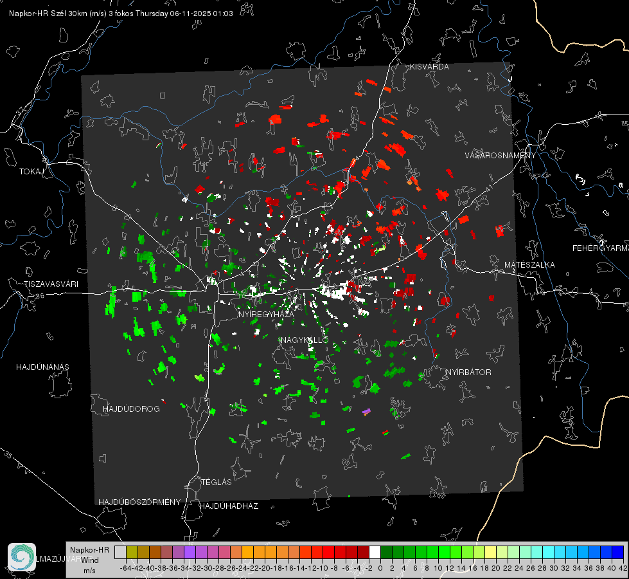Click road number 36 near Tiszavasvári
This screenshot has height=579, width=629.
[40, 296]
